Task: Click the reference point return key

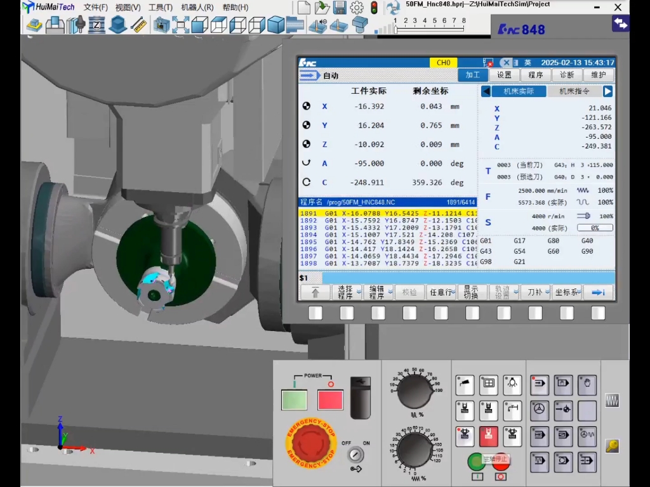Action: point(563,410)
